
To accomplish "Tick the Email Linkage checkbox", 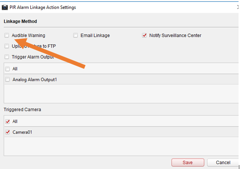I will (76, 36).
